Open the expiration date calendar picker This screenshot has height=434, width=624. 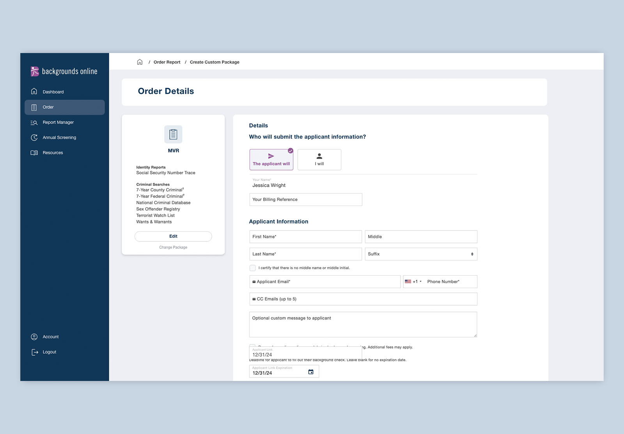pyautogui.click(x=311, y=372)
